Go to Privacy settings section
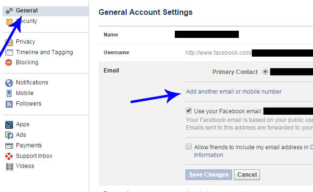The image size is (313, 192). pos(26,42)
